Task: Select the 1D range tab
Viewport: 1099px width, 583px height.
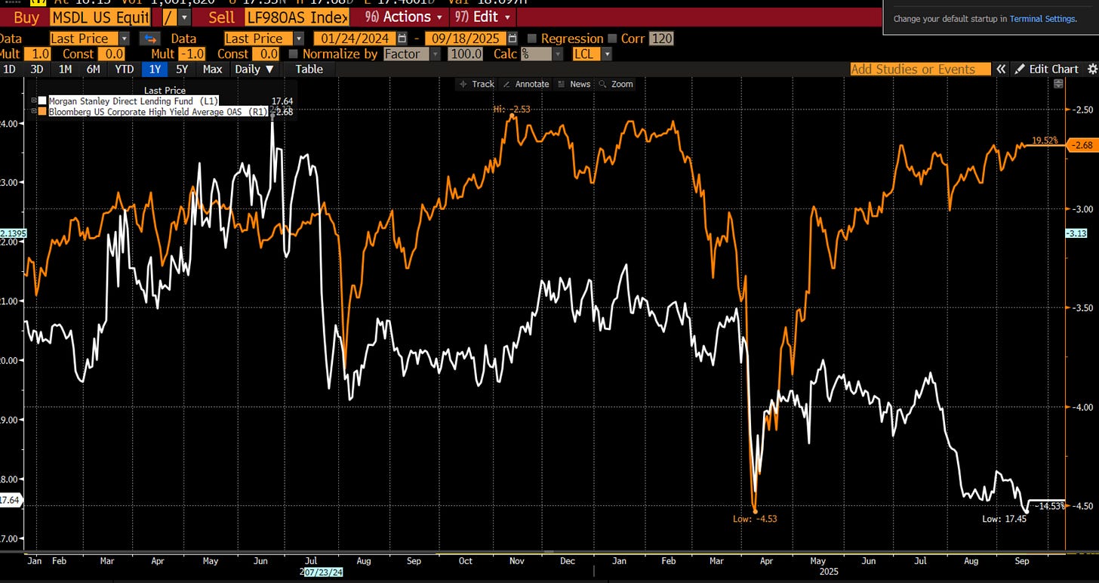Action: click(x=10, y=69)
